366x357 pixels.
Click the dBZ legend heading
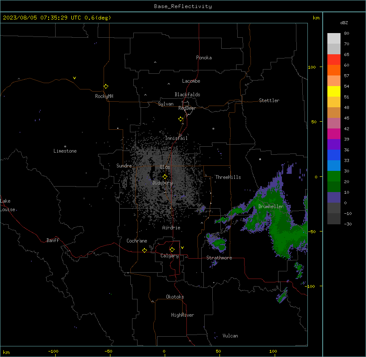[x=344, y=23]
